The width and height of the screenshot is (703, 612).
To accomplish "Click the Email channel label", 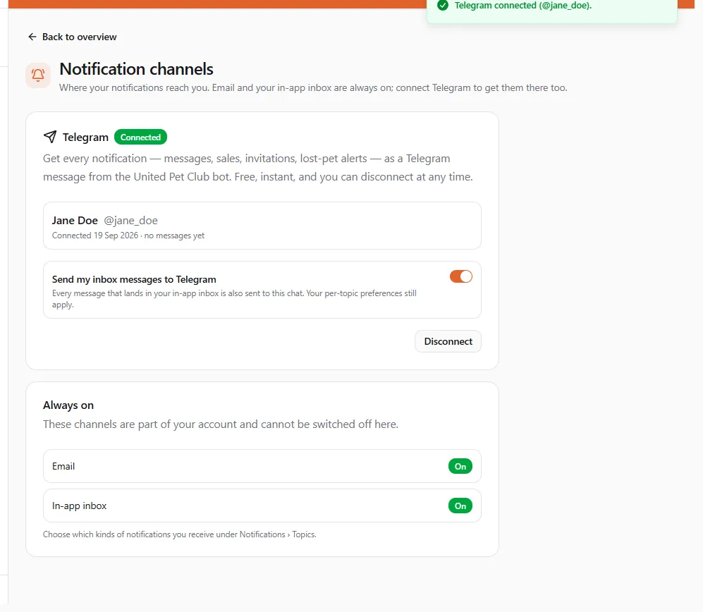I will click(63, 466).
